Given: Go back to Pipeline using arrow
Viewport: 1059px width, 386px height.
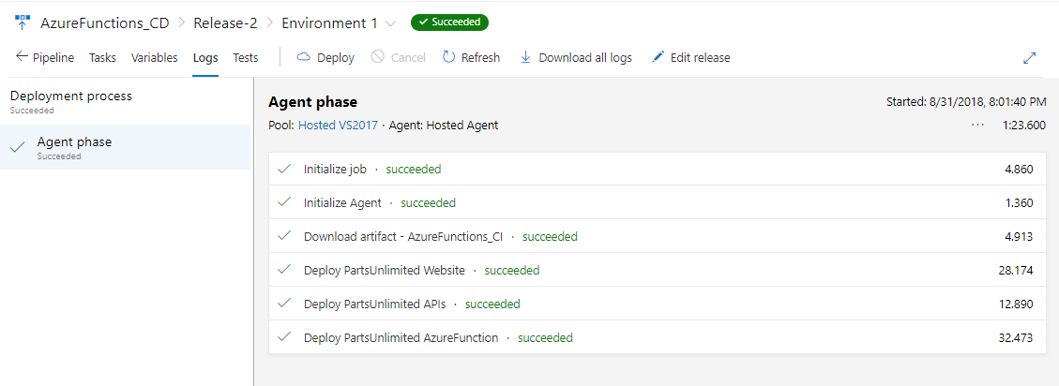Looking at the screenshot, I should (x=23, y=57).
